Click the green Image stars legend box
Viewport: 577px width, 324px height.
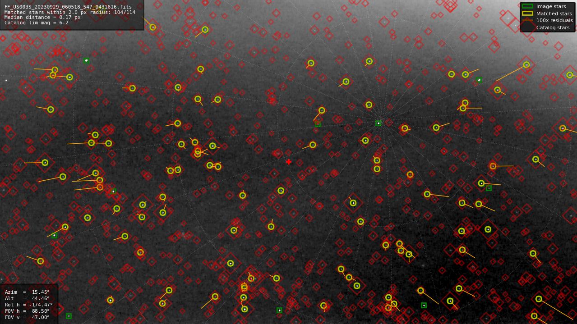(527, 6)
